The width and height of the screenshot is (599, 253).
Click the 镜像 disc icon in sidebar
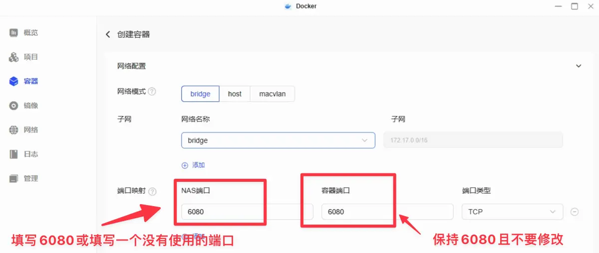(14, 106)
